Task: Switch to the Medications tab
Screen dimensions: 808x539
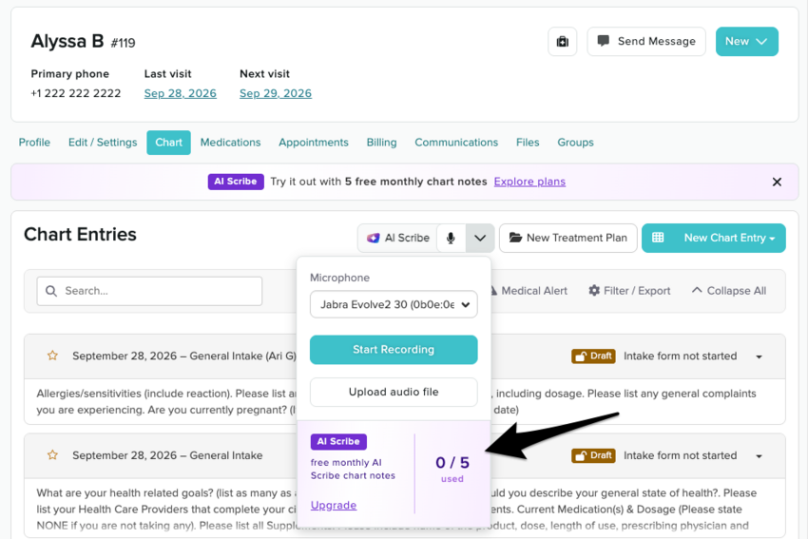Action: [230, 143]
